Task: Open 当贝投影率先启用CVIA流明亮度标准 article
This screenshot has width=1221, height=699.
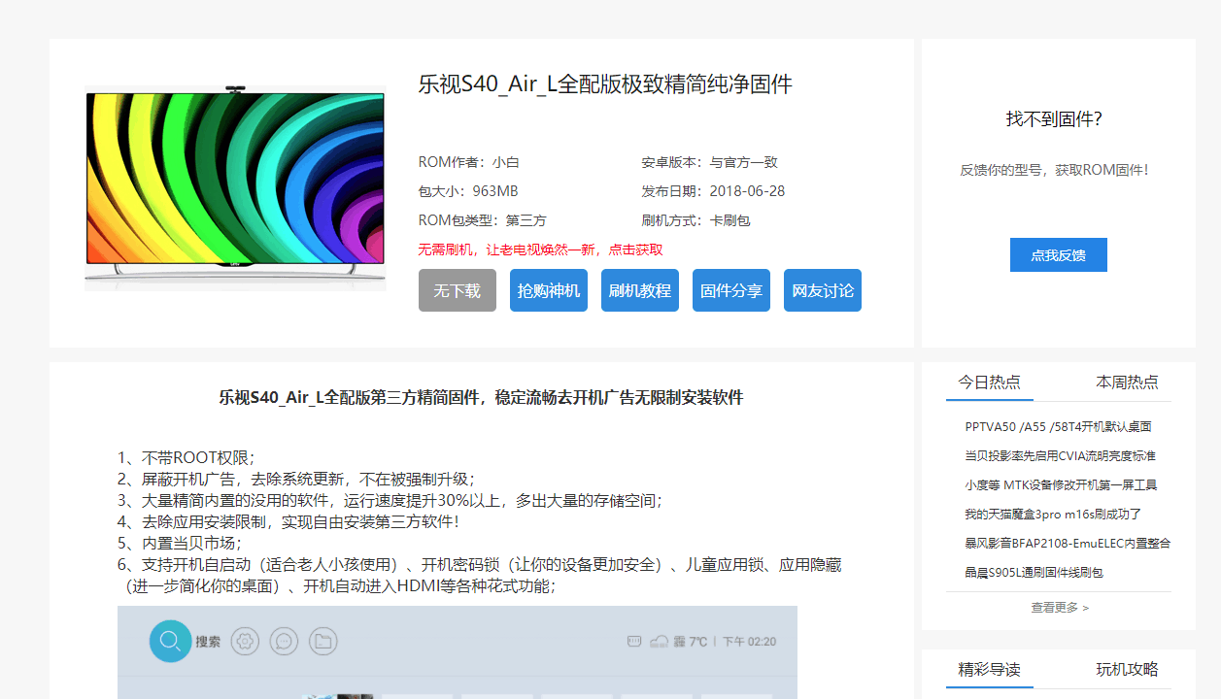Action: pos(1060,455)
